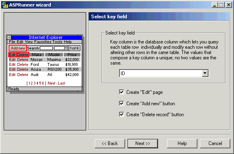This screenshot has height=154, width=234.
Task: Proceed with the Next >> button
Action: click(x=143, y=143)
